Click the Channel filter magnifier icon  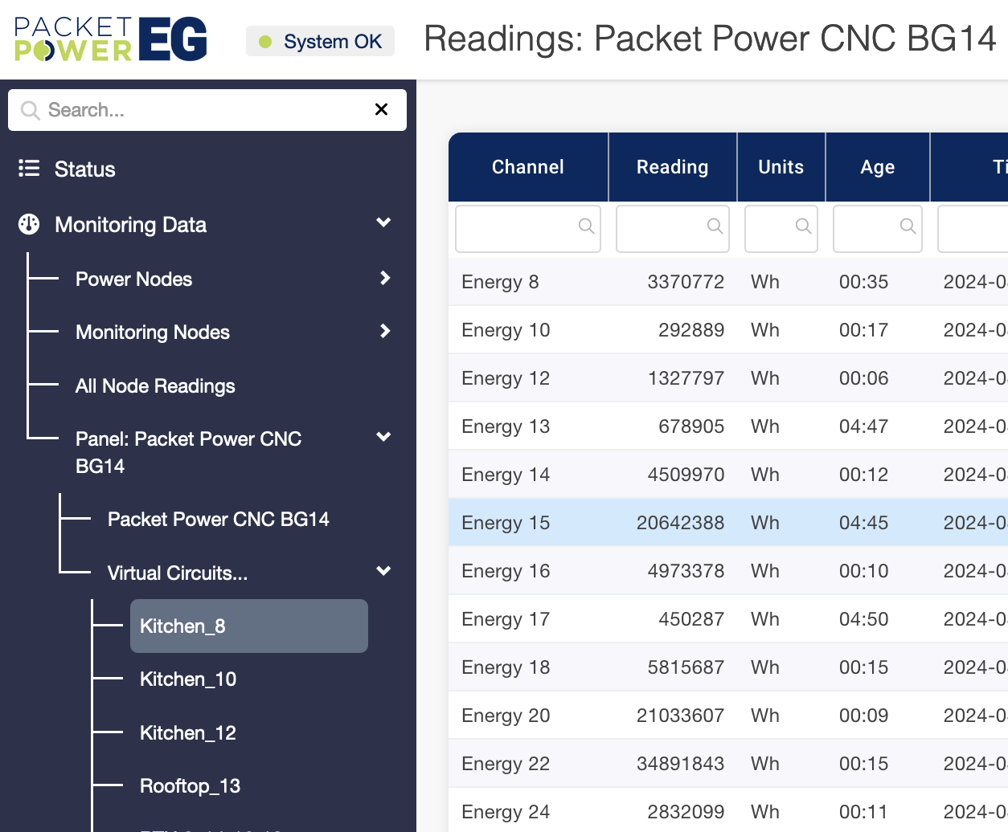[x=587, y=226]
